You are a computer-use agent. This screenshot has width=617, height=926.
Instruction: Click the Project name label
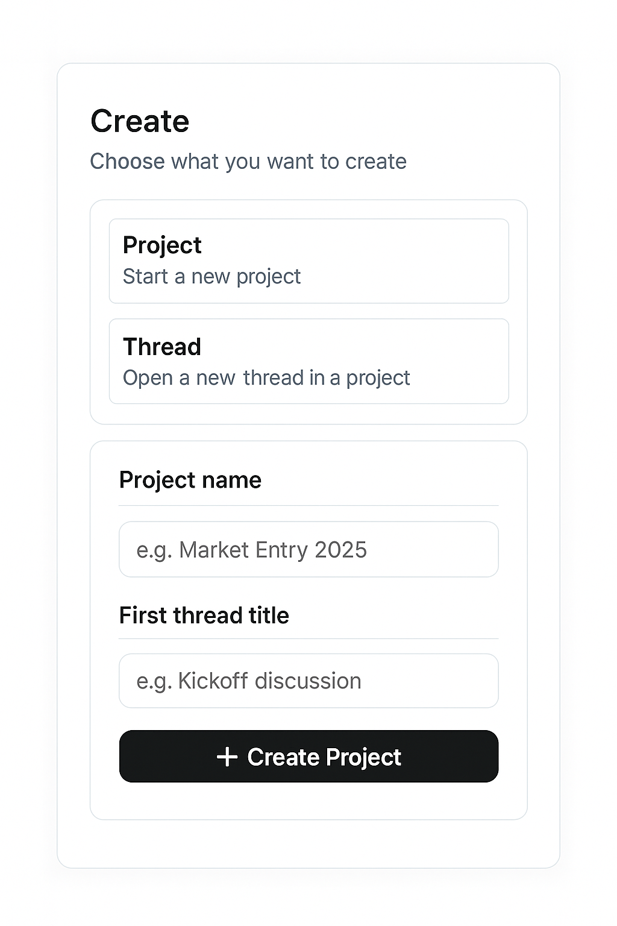[x=190, y=479]
